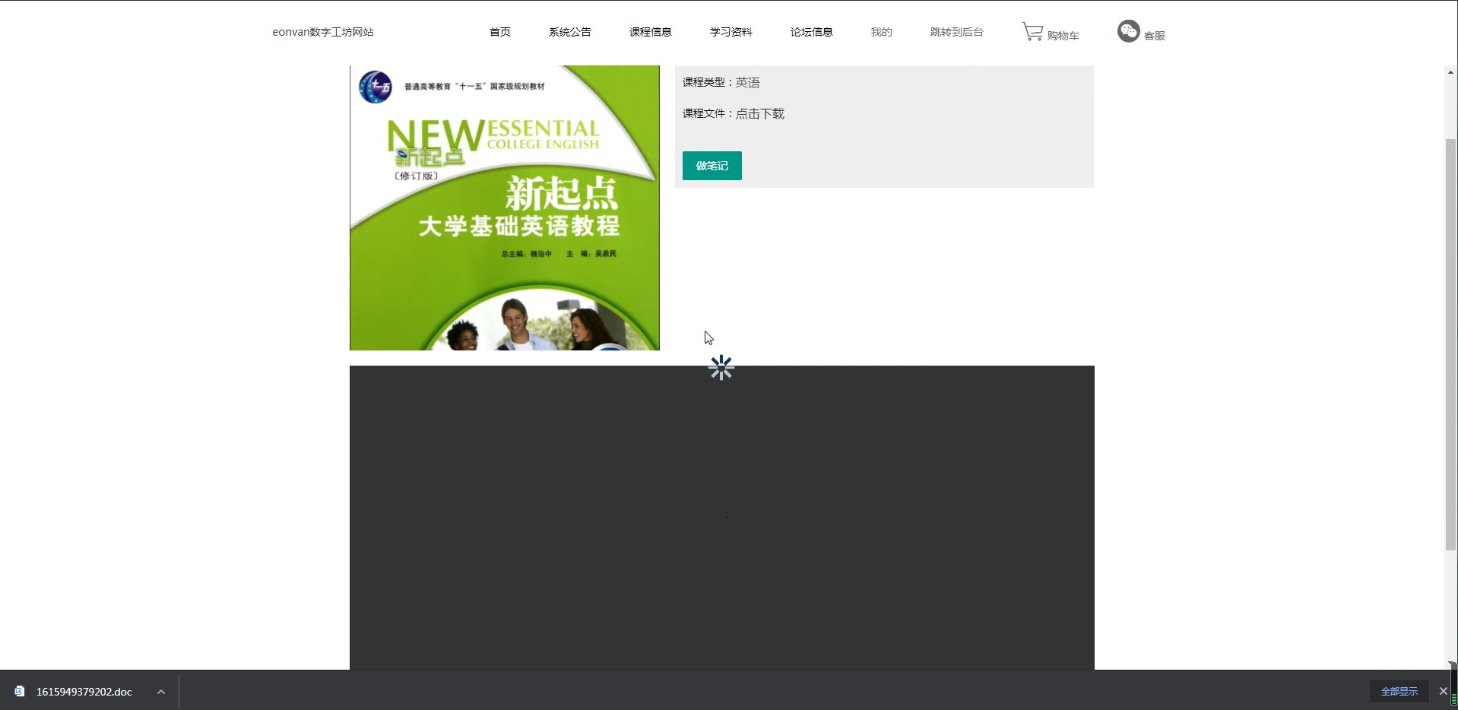The image size is (1458, 710).
Task: Click the 做笔记 button
Action: pos(712,166)
